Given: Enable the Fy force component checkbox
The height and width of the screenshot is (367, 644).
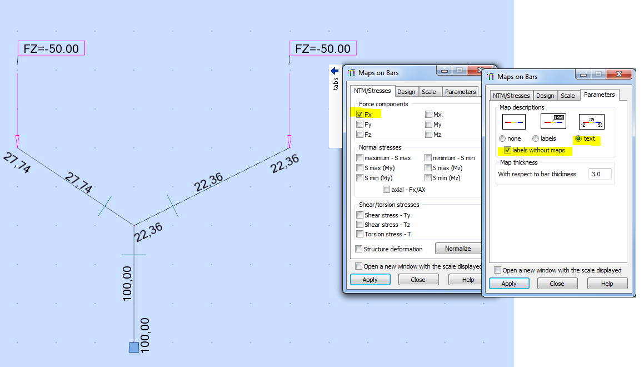Looking at the screenshot, I should click(360, 124).
